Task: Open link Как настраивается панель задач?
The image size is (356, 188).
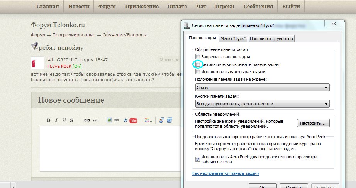Action: tap(225, 173)
